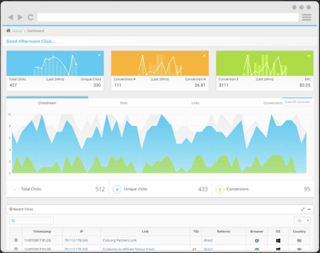Select the Clickstream tab

point(47,103)
